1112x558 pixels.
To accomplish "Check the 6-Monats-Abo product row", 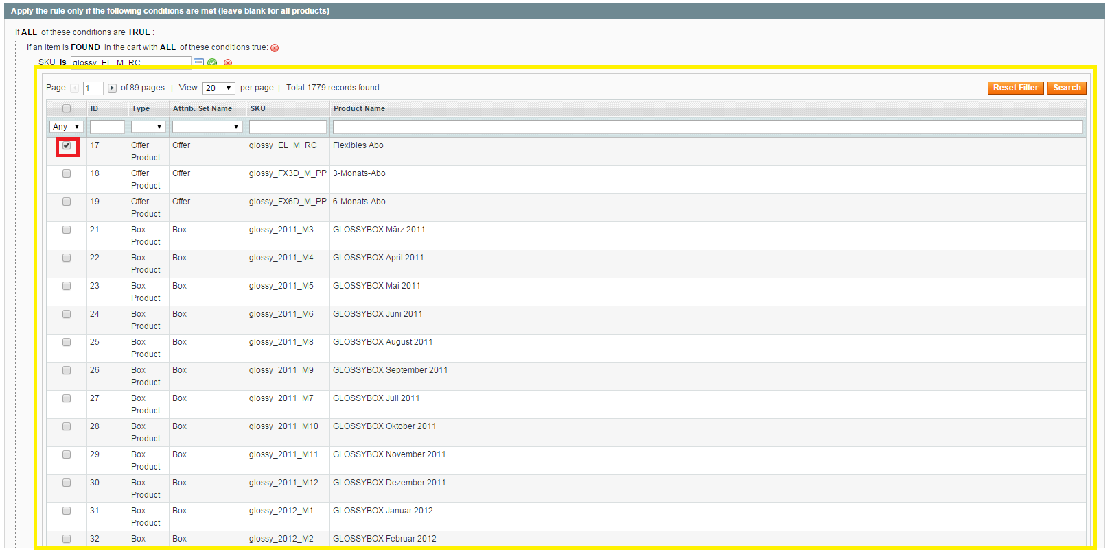I will click(67, 202).
